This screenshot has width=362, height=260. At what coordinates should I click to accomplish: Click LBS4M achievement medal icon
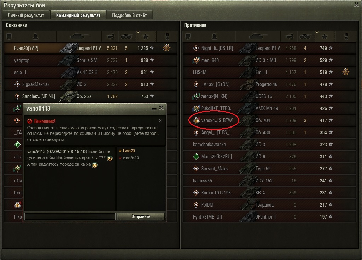coord(346,72)
